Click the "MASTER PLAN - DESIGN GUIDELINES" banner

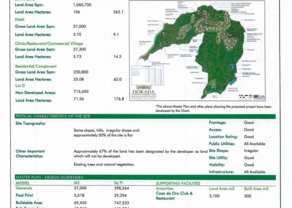(145, 177)
